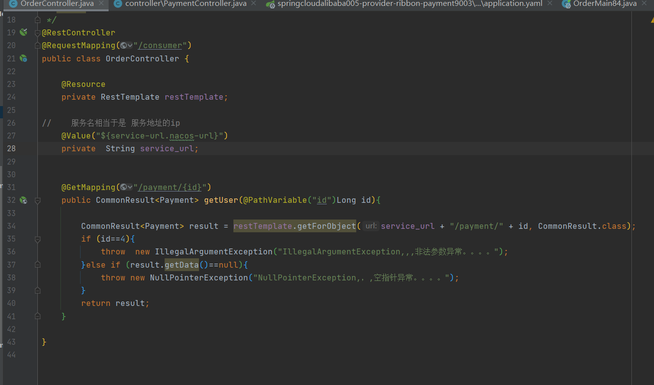Toggle fold marker beside @RequestMapping line
The image size is (654, 385).
click(38, 46)
